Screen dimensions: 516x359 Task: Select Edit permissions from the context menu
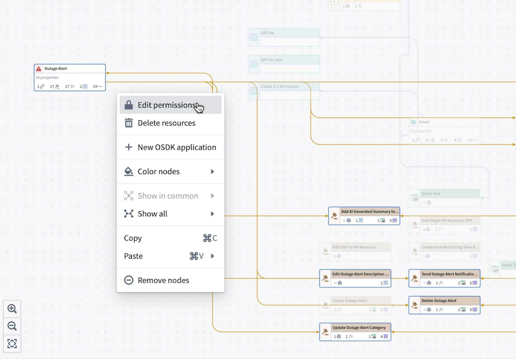coord(165,105)
